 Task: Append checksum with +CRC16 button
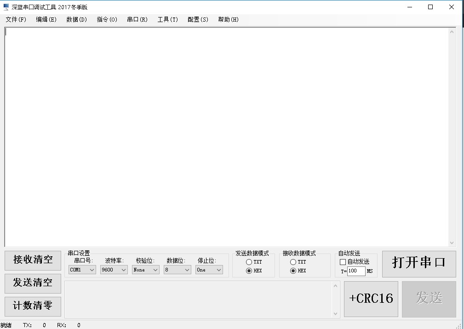371,299
